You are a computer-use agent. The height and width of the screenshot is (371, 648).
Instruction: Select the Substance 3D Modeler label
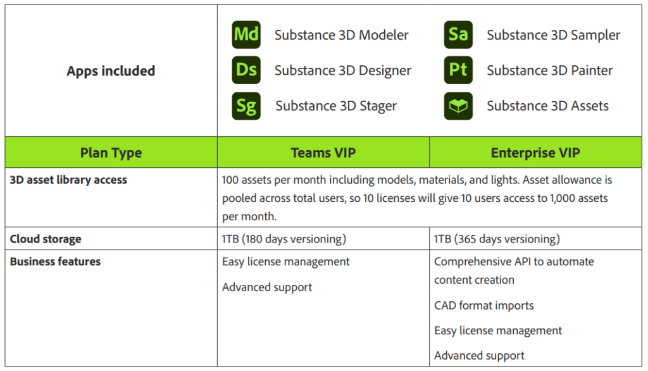pos(341,35)
